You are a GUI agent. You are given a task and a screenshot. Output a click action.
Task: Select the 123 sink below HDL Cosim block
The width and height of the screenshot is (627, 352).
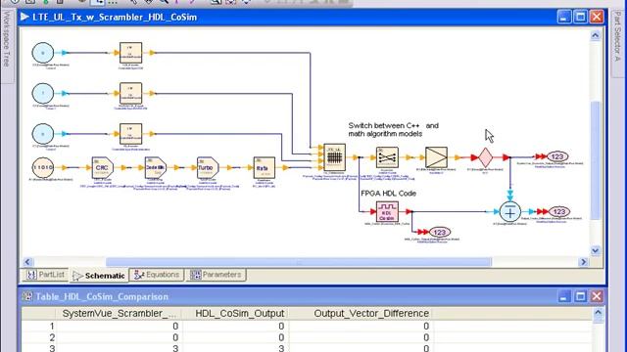440,232
